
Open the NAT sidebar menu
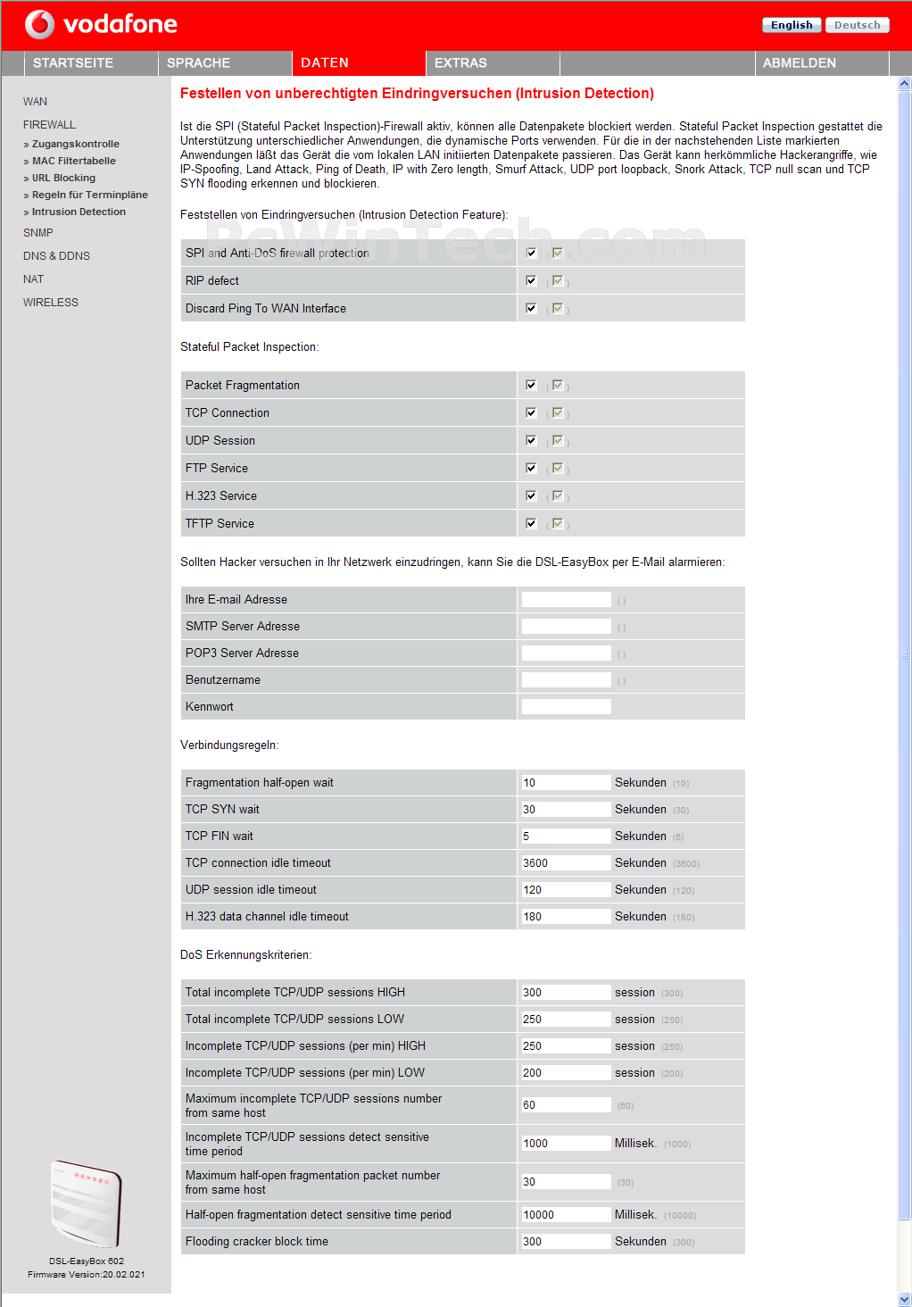click(x=34, y=279)
